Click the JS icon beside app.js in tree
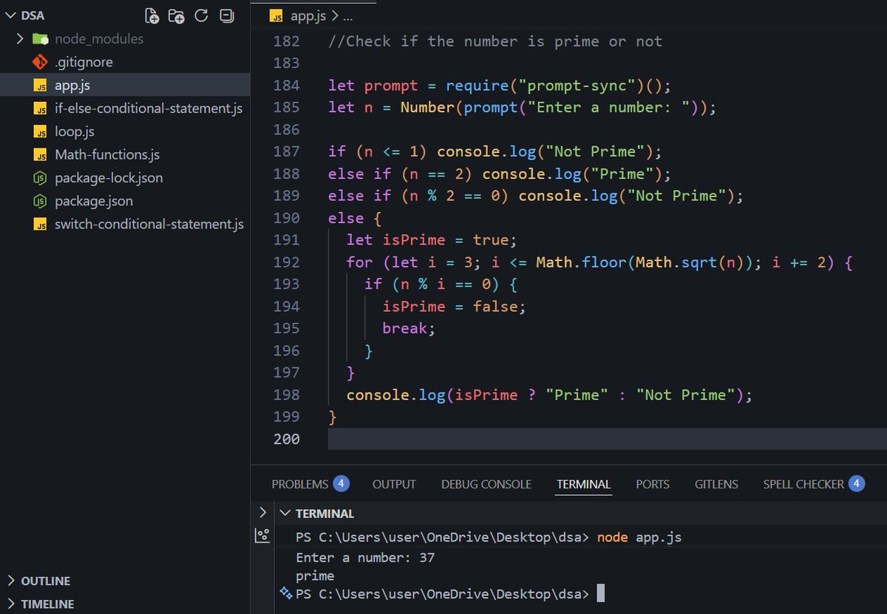Screen dimensions: 887x614 click(x=41, y=85)
